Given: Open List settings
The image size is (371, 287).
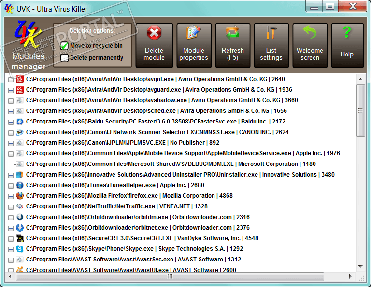Looking at the screenshot, I should coord(271,45).
